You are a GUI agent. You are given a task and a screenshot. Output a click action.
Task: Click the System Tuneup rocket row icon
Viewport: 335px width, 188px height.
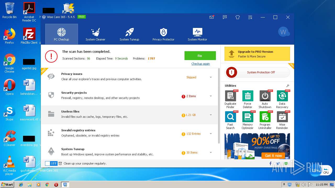51,151
